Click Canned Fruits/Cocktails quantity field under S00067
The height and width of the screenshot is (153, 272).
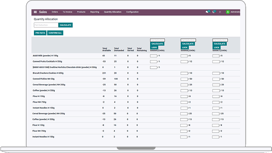click(216, 62)
